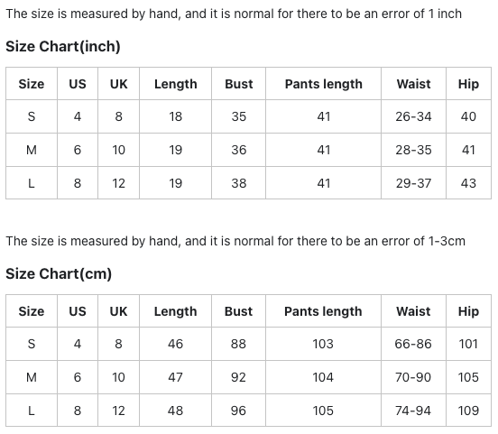Screen dimensions: 498x434
Task: Click the Length value 48 cell
Action: pyautogui.click(x=175, y=411)
